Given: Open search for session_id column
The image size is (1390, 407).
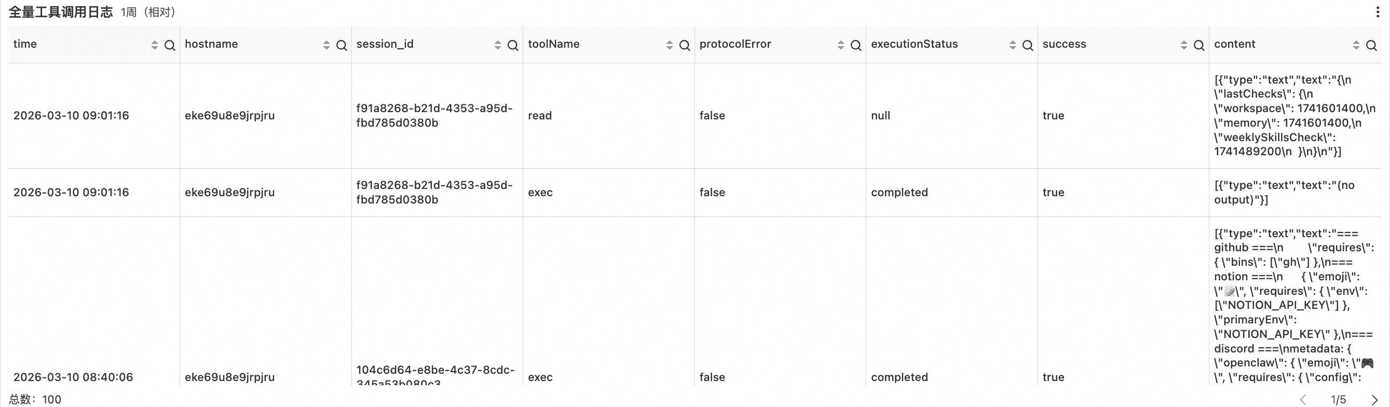Looking at the screenshot, I should (x=513, y=45).
